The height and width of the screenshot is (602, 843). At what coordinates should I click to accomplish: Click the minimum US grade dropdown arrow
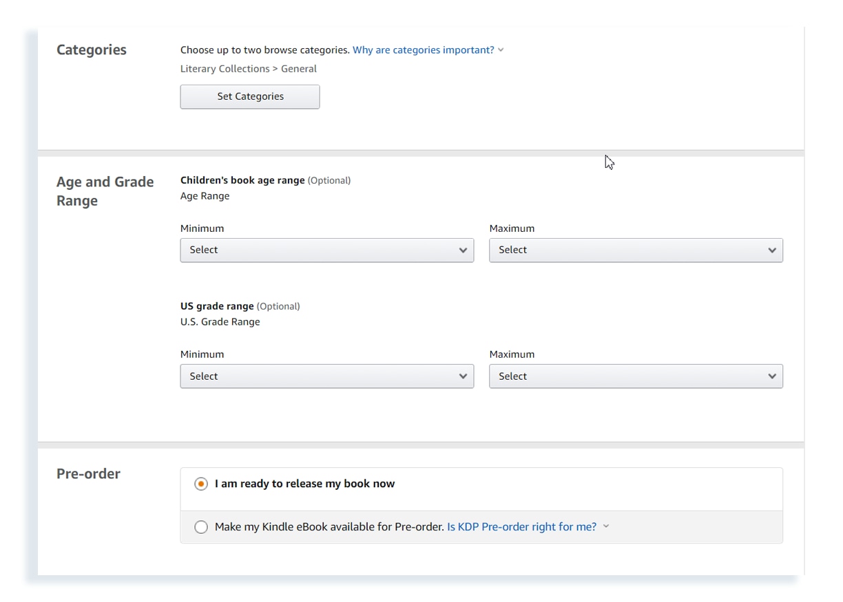tap(464, 376)
